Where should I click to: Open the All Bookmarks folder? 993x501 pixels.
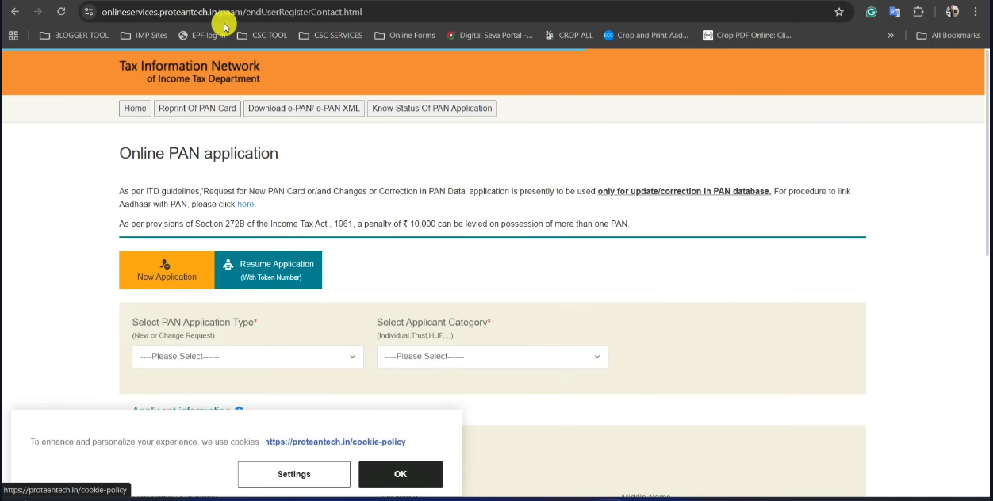point(949,35)
